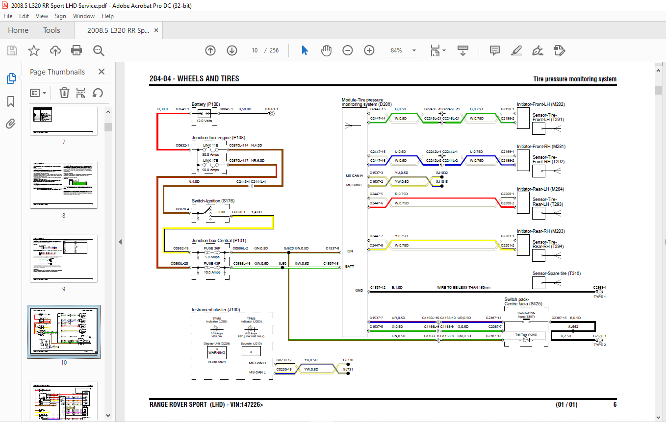Upload the file via the cloud icon
This screenshot has height=422, width=666.
click(x=55, y=50)
